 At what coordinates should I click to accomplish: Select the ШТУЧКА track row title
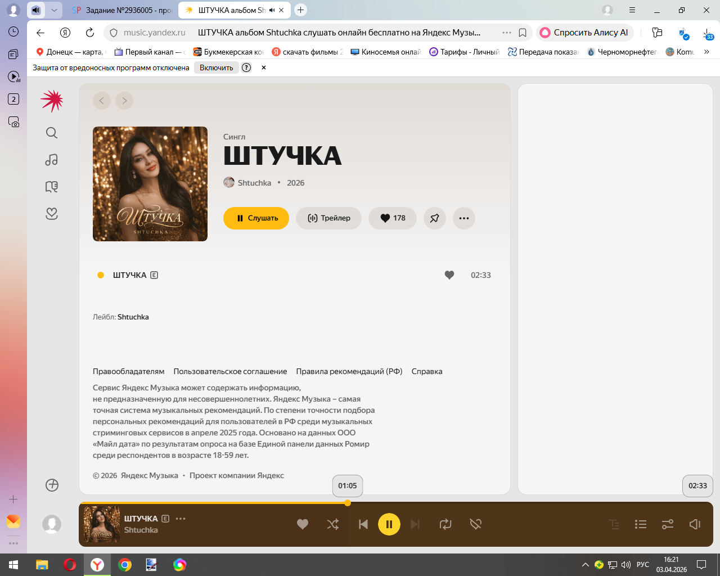click(x=129, y=275)
